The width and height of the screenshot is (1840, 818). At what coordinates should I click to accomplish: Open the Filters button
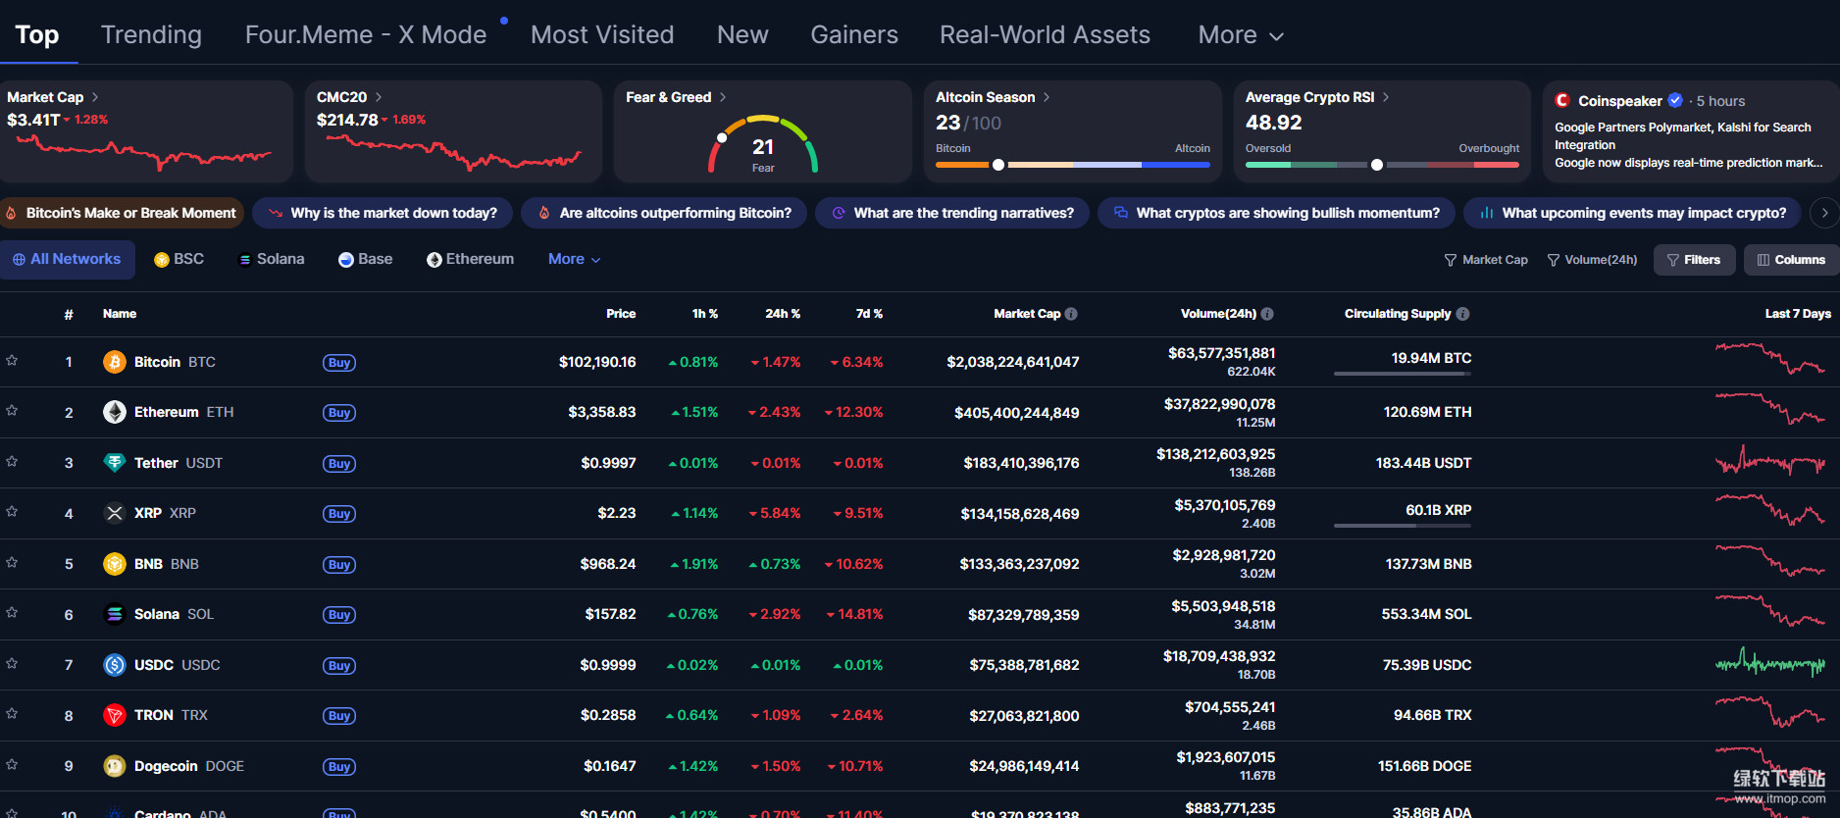pos(1694,260)
